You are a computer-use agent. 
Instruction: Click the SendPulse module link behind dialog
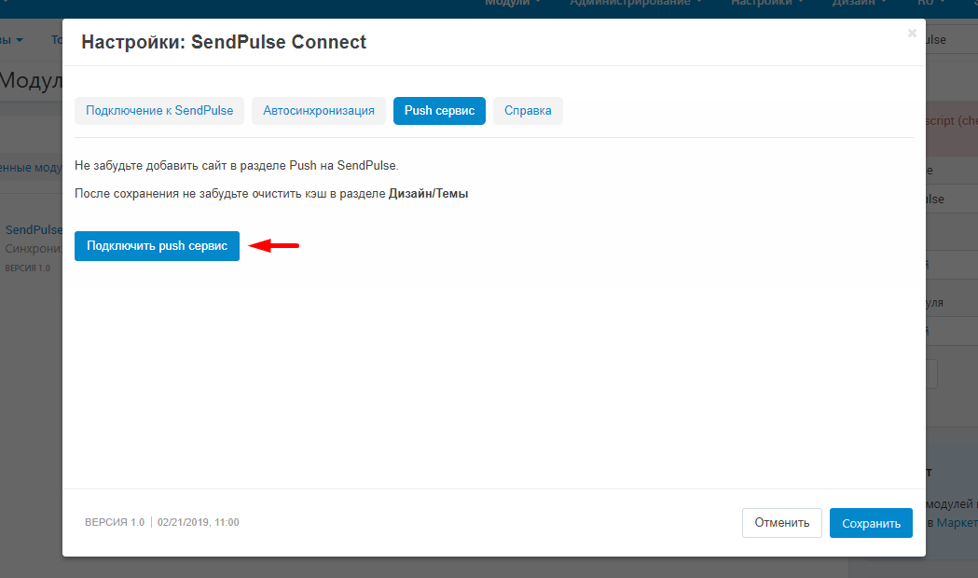coord(34,230)
